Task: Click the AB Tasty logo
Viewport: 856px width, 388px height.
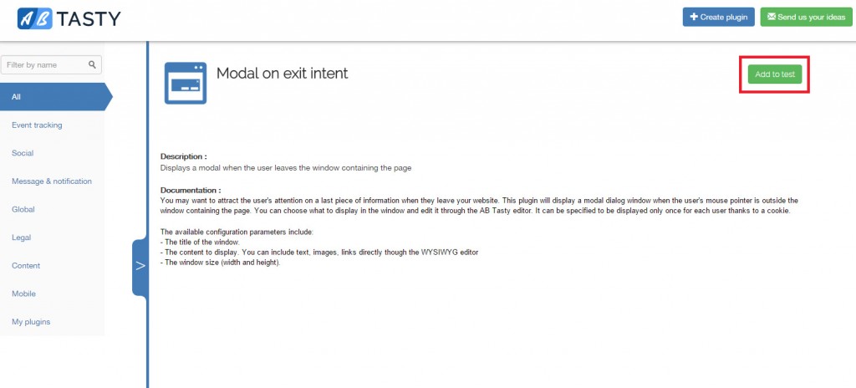Action: tap(69, 18)
